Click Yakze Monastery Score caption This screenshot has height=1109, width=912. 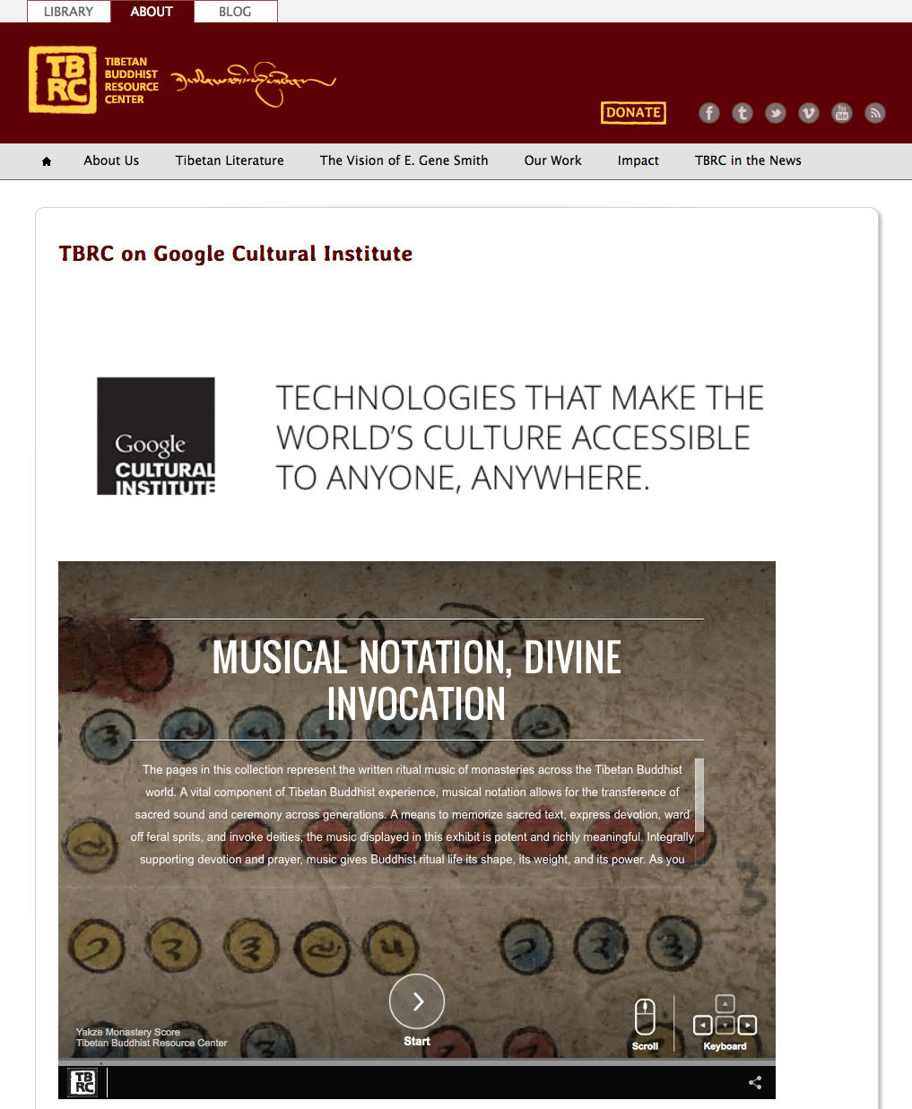point(128,1032)
